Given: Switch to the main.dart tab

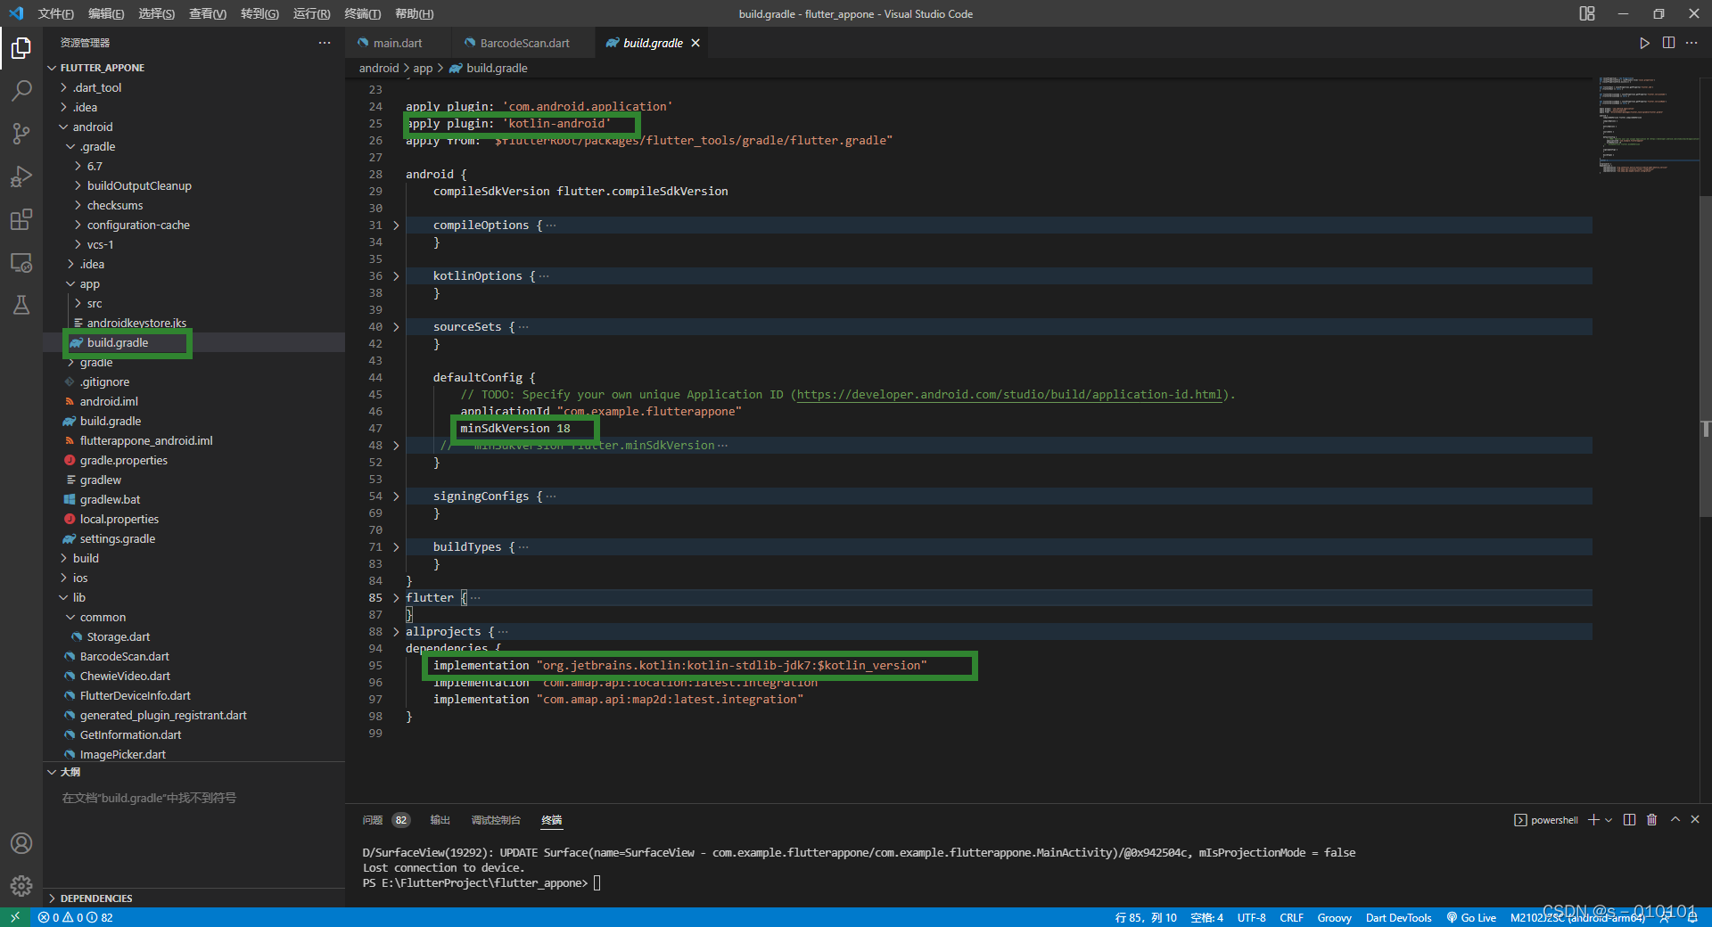Looking at the screenshot, I should tap(398, 43).
